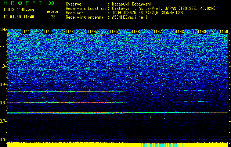Click the Ovserver label
Viewport: 231px width, 147px height.
click(x=75, y=4)
